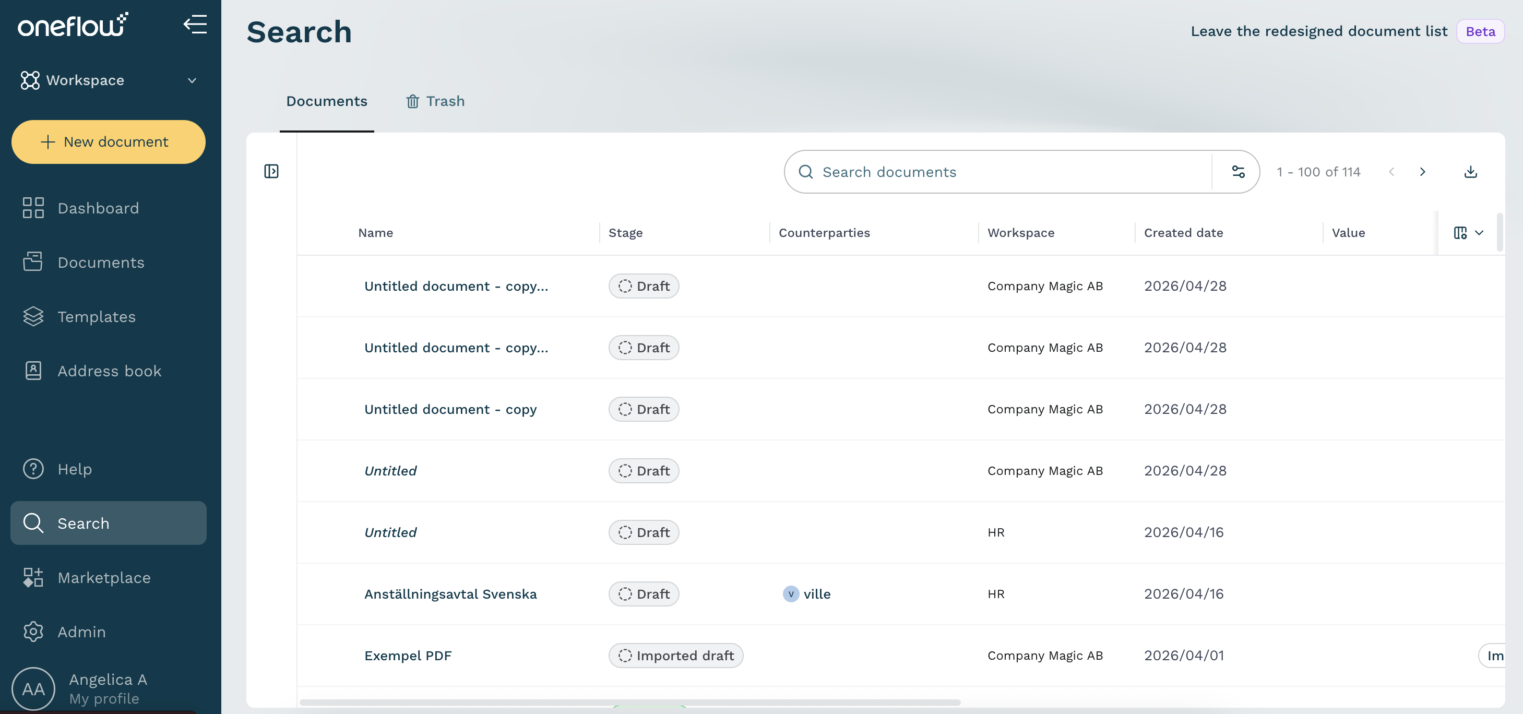Viewport: 1523px width, 714px height.
Task: Click the Imported draft stage badge
Action: (x=676, y=656)
